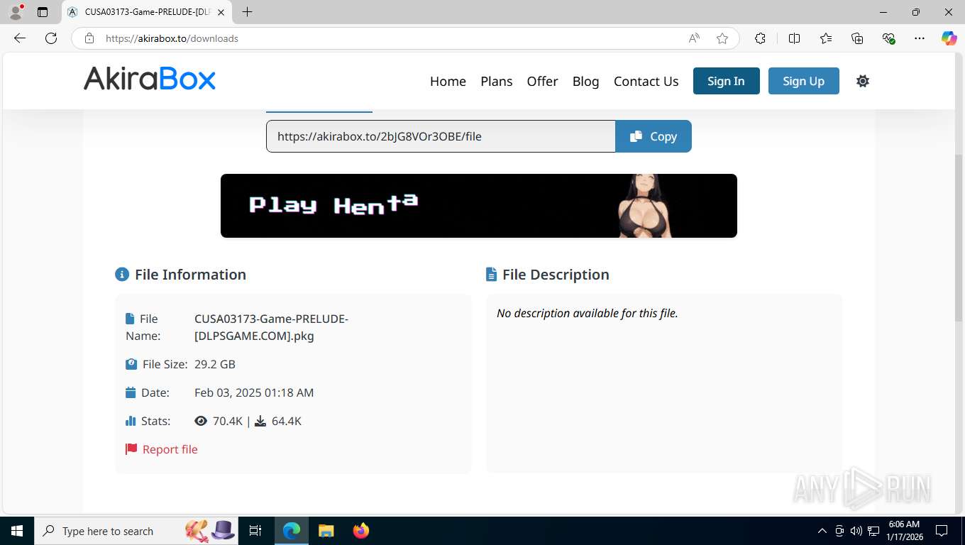This screenshot has width=965, height=545.
Task: Click the File Name document icon
Action: point(130,319)
